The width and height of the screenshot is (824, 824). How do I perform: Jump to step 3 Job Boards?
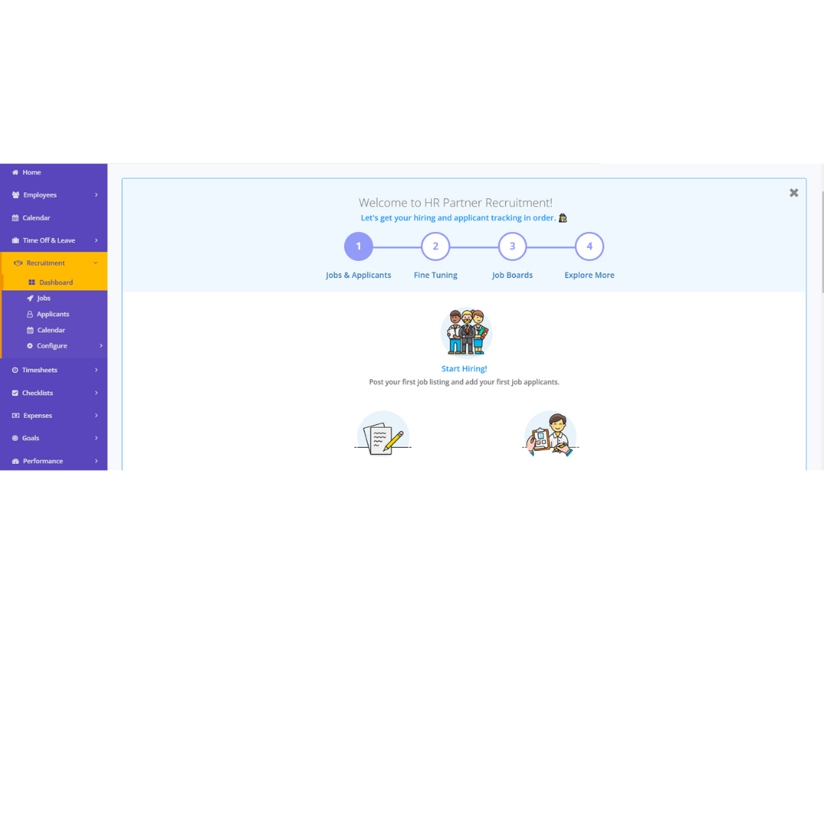click(x=513, y=246)
